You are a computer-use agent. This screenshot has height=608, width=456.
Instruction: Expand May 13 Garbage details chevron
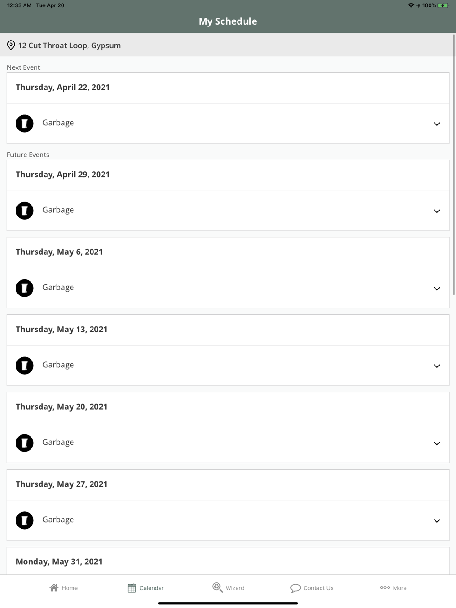coord(436,366)
